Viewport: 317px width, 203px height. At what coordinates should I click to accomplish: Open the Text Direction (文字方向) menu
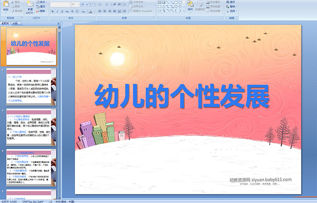[x=138, y=2]
